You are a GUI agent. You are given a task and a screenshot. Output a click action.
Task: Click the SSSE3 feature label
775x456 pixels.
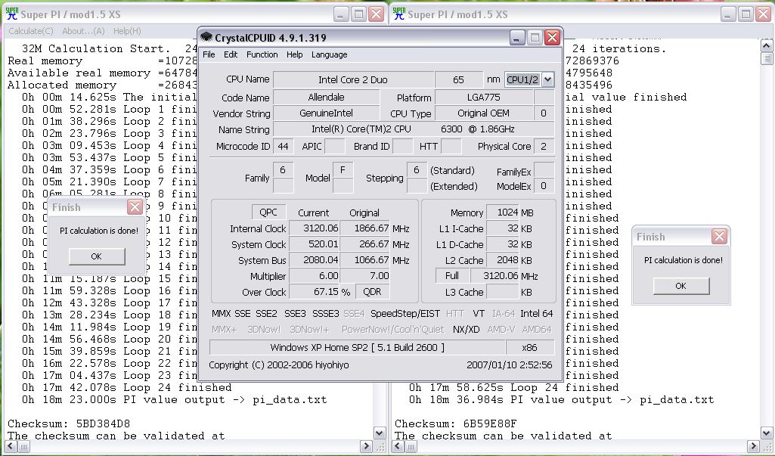(326, 314)
